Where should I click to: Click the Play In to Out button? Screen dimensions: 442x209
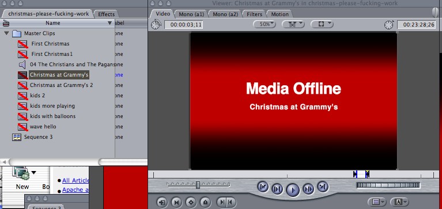(x=277, y=189)
